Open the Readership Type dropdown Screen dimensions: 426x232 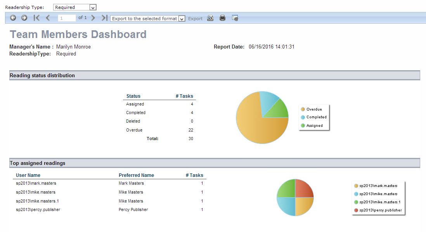[x=92, y=7]
